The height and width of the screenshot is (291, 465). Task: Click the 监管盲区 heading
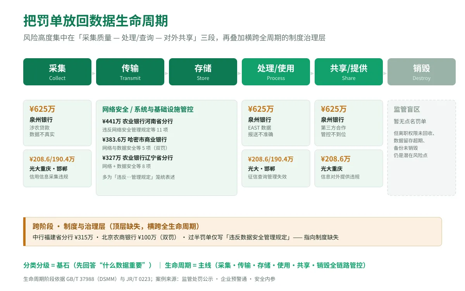coord(407,109)
